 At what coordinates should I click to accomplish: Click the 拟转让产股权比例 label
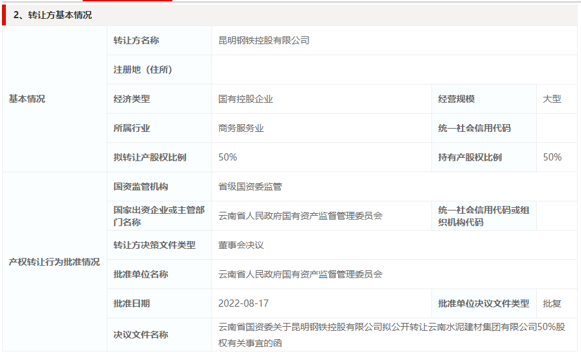click(150, 157)
